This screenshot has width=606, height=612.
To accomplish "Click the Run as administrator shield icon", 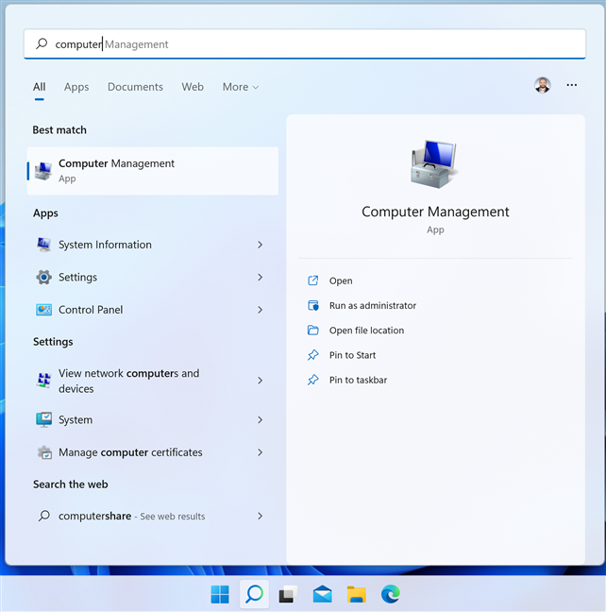I will coord(313,305).
